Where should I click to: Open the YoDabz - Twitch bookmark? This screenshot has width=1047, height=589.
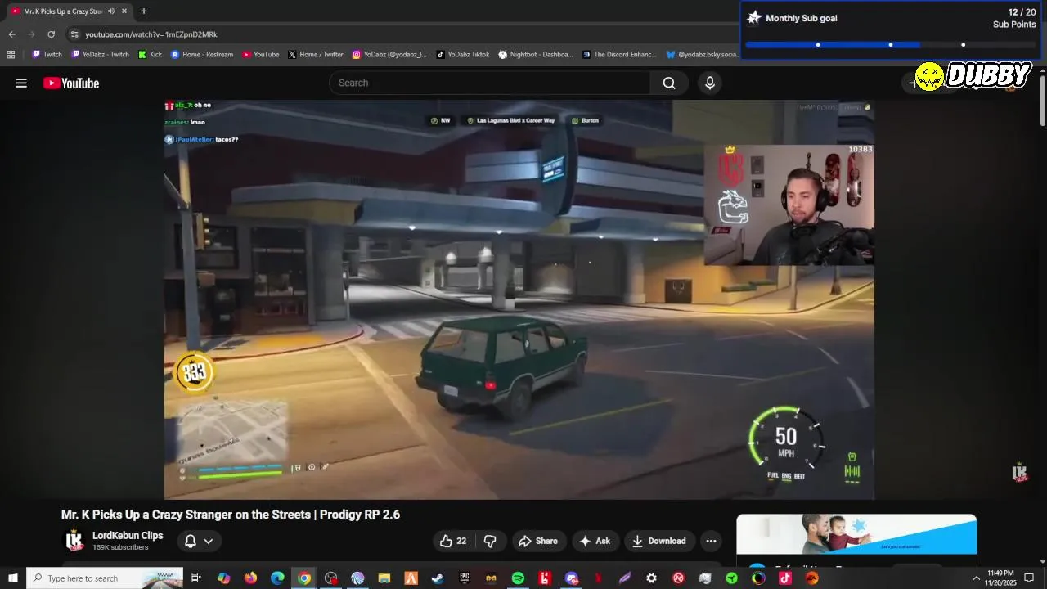point(101,55)
